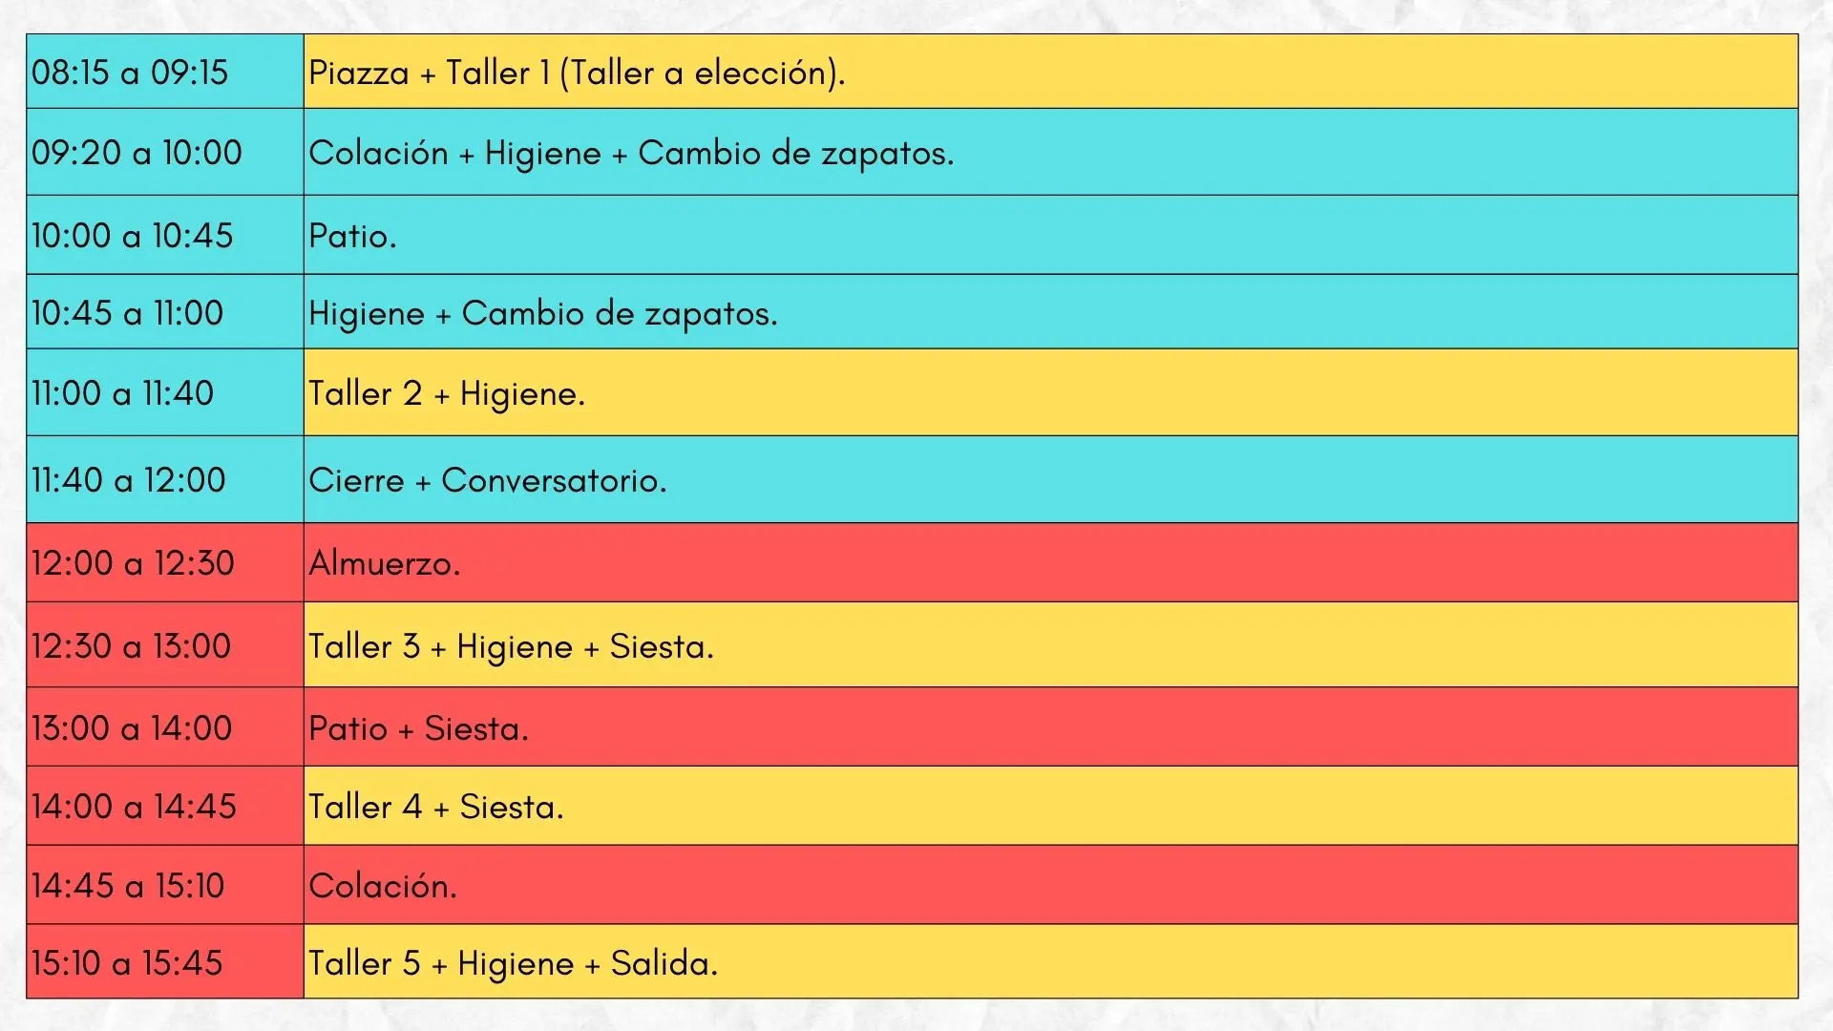The image size is (1833, 1031).
Task: Select the Taller 2 + Higiene cell
Action: click(1050, 392)
